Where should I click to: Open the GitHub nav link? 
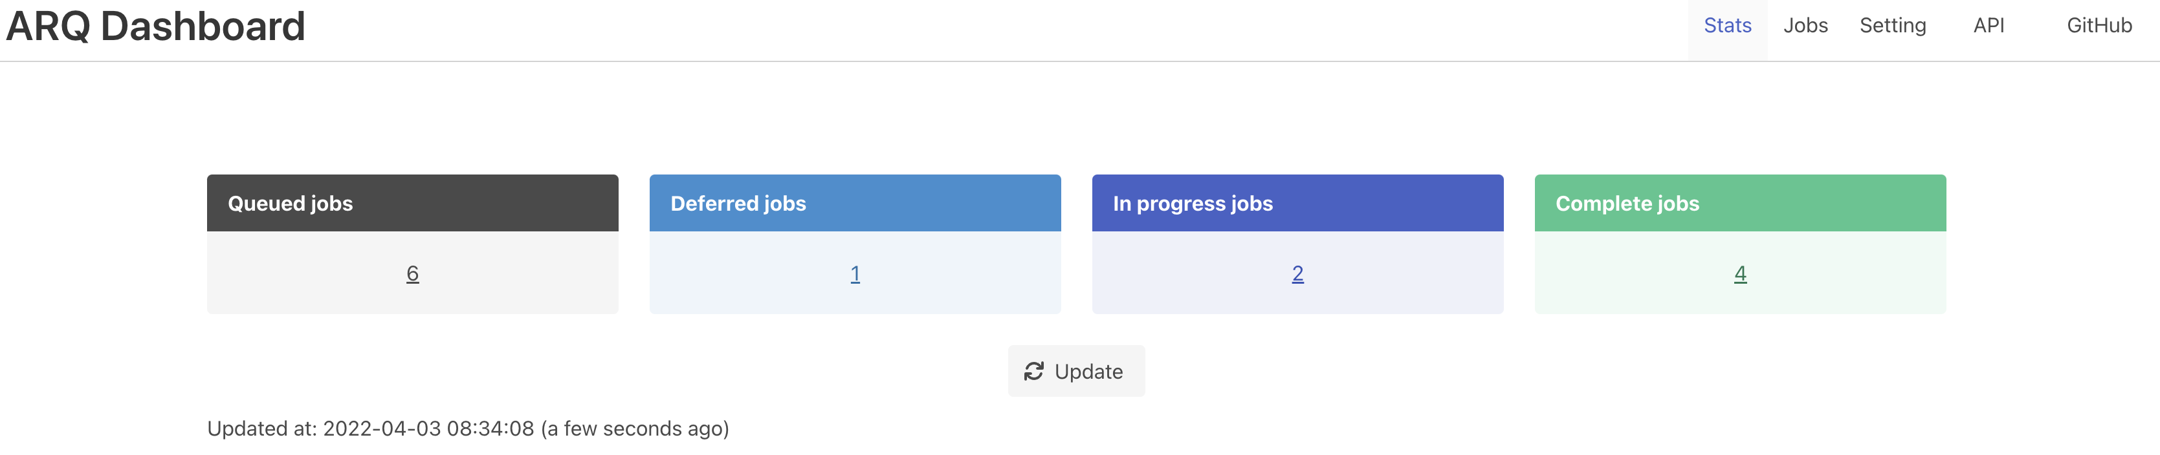click(x=2098, y=26)
